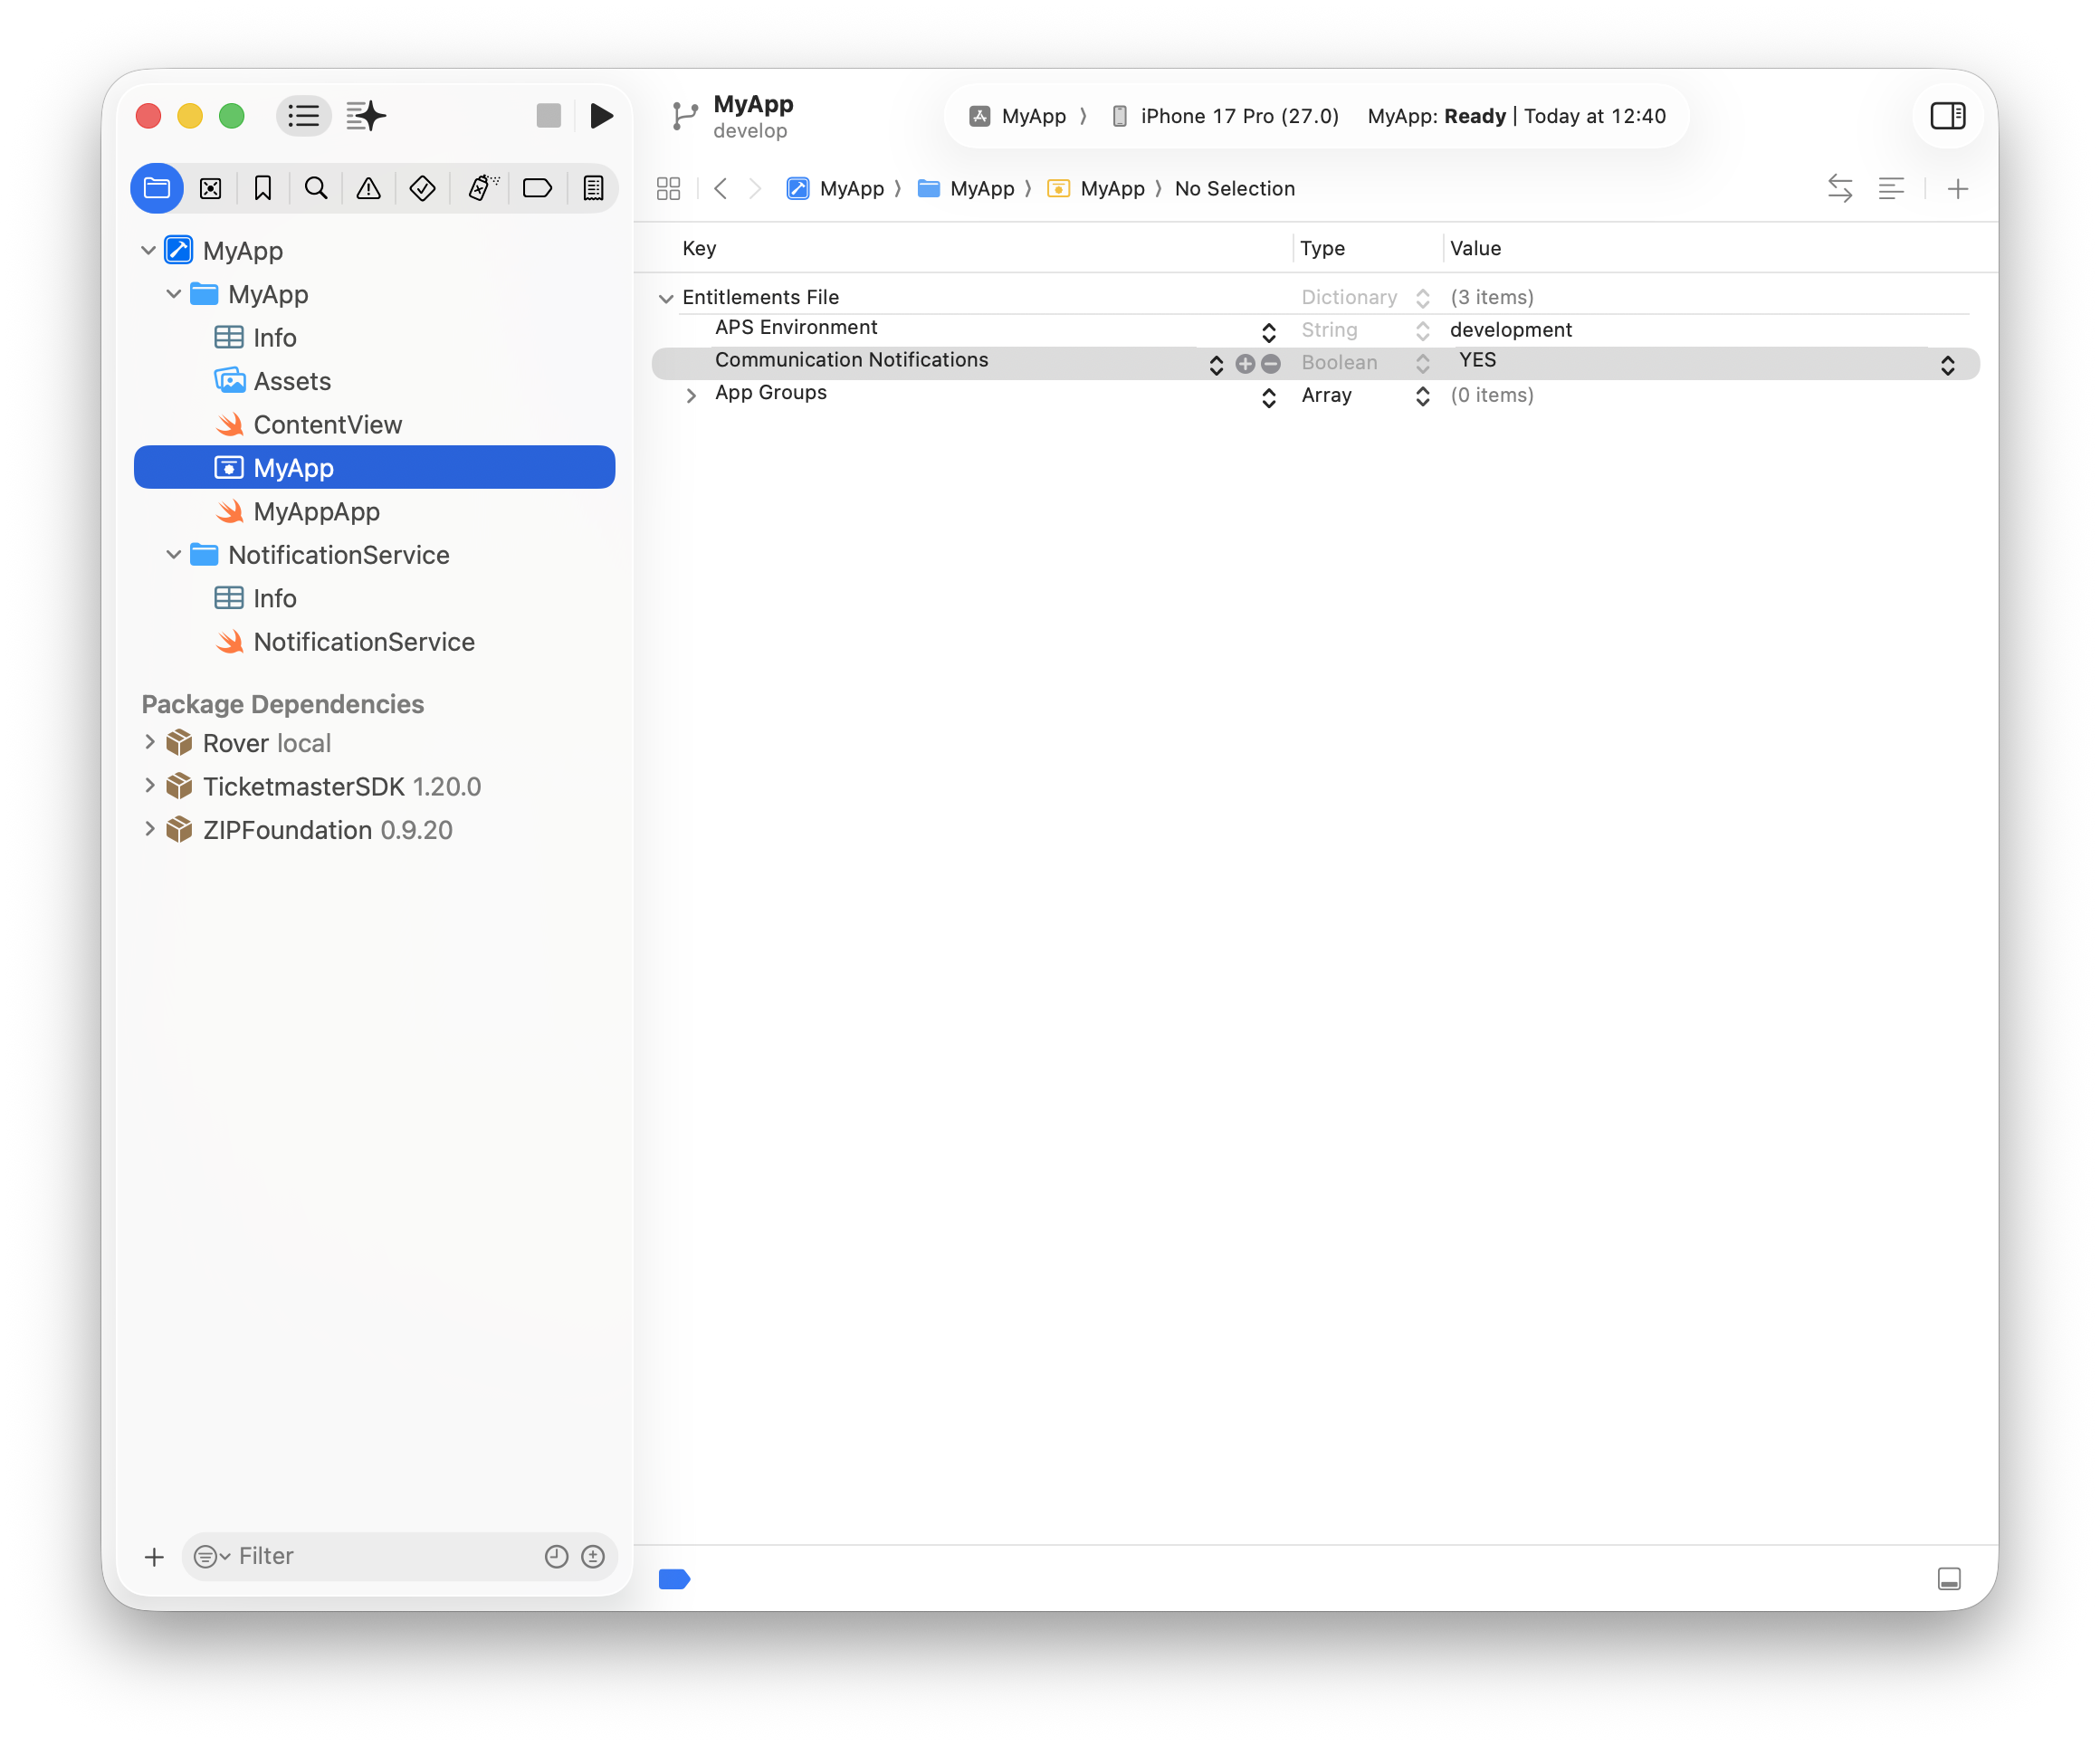Expand the ZIPFoundation package
This screenshot has width=2100, height=1745.
[x=149, y=829]
